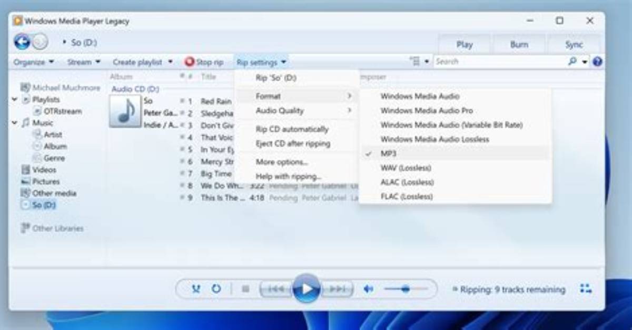This screenshot has height=330, width=632.
Task: Select the Pictures library item
Action: coord(40,181)
